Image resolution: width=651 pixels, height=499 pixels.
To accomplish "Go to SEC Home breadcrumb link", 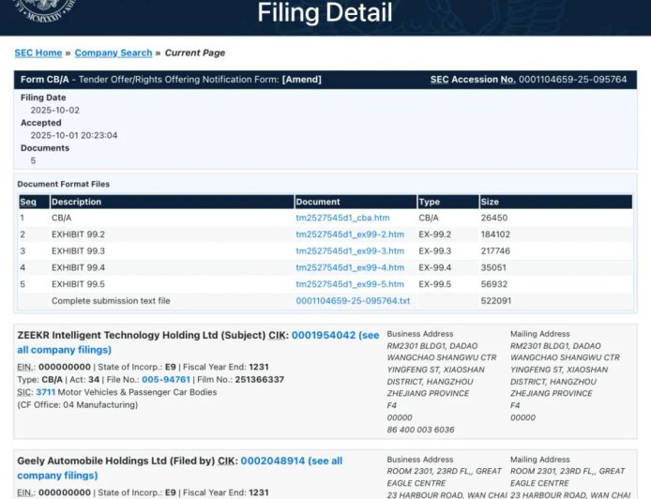I will point(38,53).
